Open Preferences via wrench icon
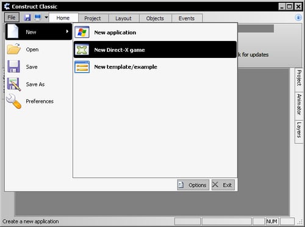Image resolution: width=305 pixels, height=227 pixels. click(14, 101)
